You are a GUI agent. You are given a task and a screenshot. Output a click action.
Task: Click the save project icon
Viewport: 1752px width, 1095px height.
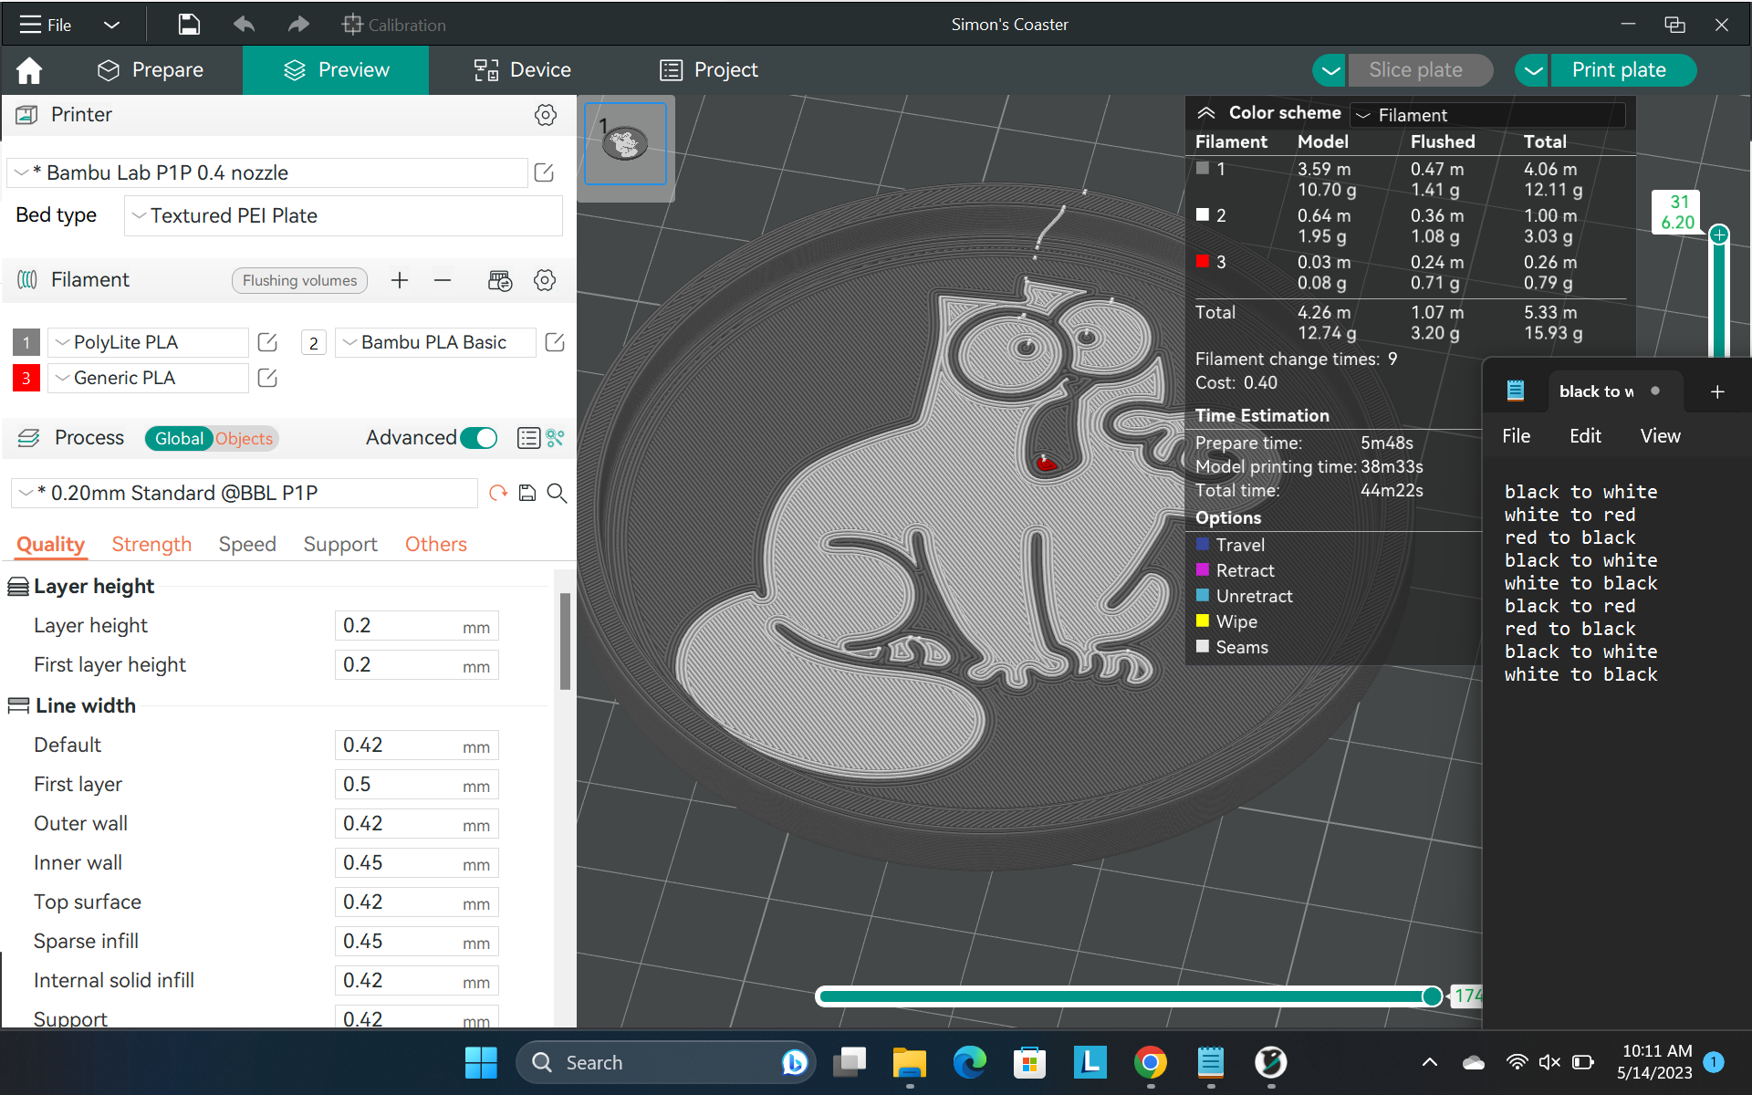pos(189,25)
